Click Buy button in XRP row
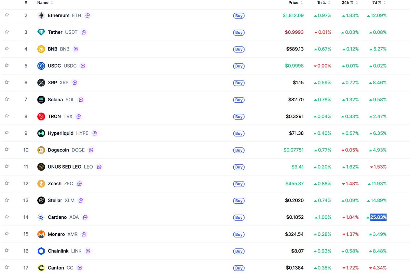The height and width of the screenshot is (276, 410). [x=239, y=83]
